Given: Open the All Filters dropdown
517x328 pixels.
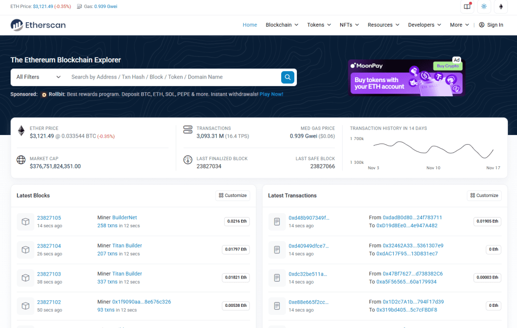Looking at the screenshot, I should 38,77.
